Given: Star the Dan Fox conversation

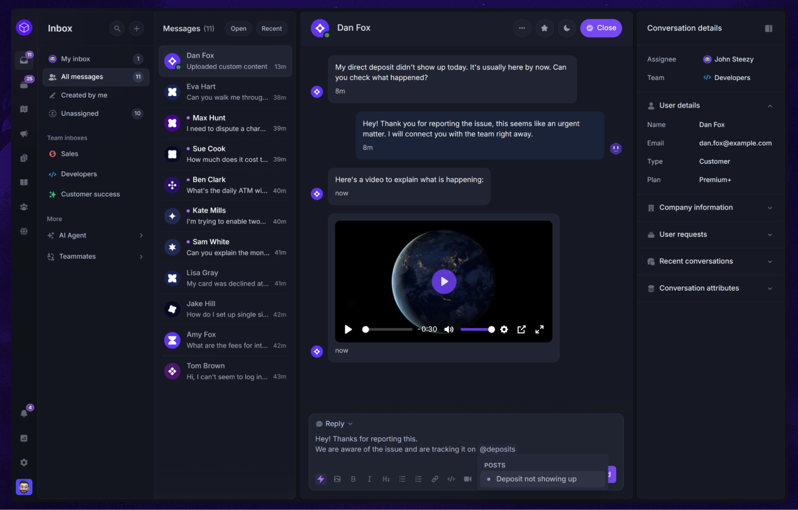Looking at the screenshot, I should (x=544, y=28).
